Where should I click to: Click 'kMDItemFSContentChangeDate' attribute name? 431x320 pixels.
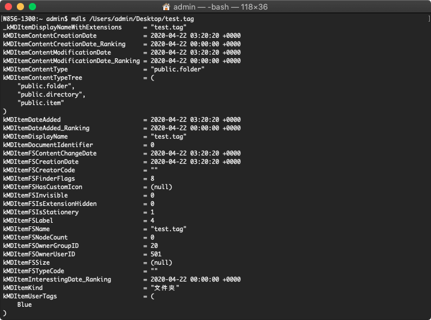[50, 154]
